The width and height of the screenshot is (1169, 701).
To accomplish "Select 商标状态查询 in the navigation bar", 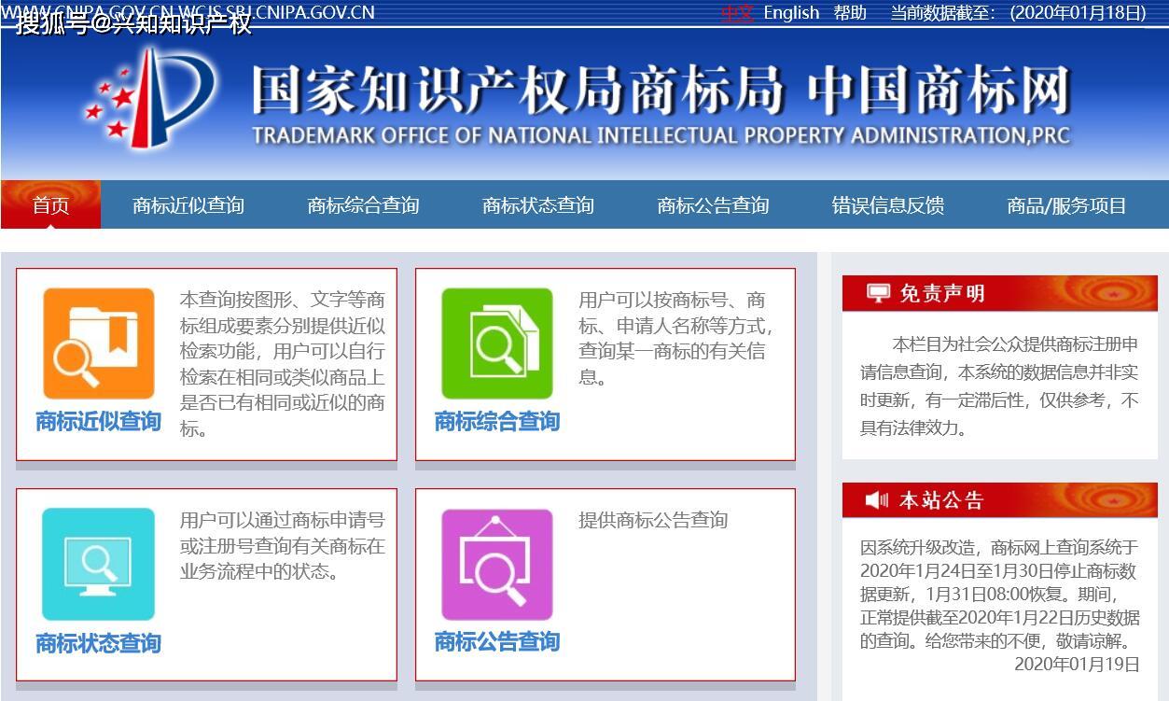I will [x=538, y=205].
